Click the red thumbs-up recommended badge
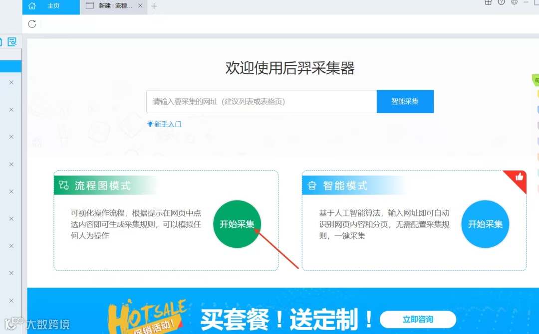The height and width of the screenshot is (334, 539). [519, 178]
